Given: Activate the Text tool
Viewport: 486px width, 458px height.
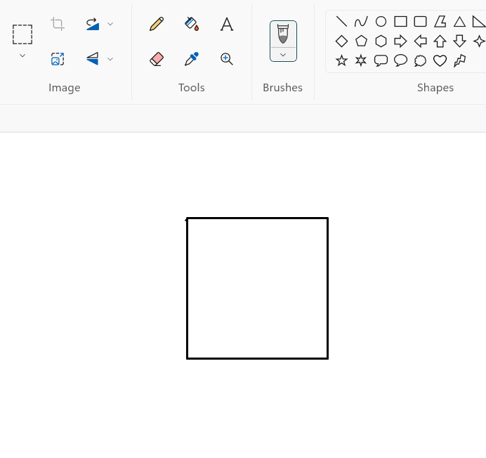Looking at the screenshot, I should (x=227, y=24).
